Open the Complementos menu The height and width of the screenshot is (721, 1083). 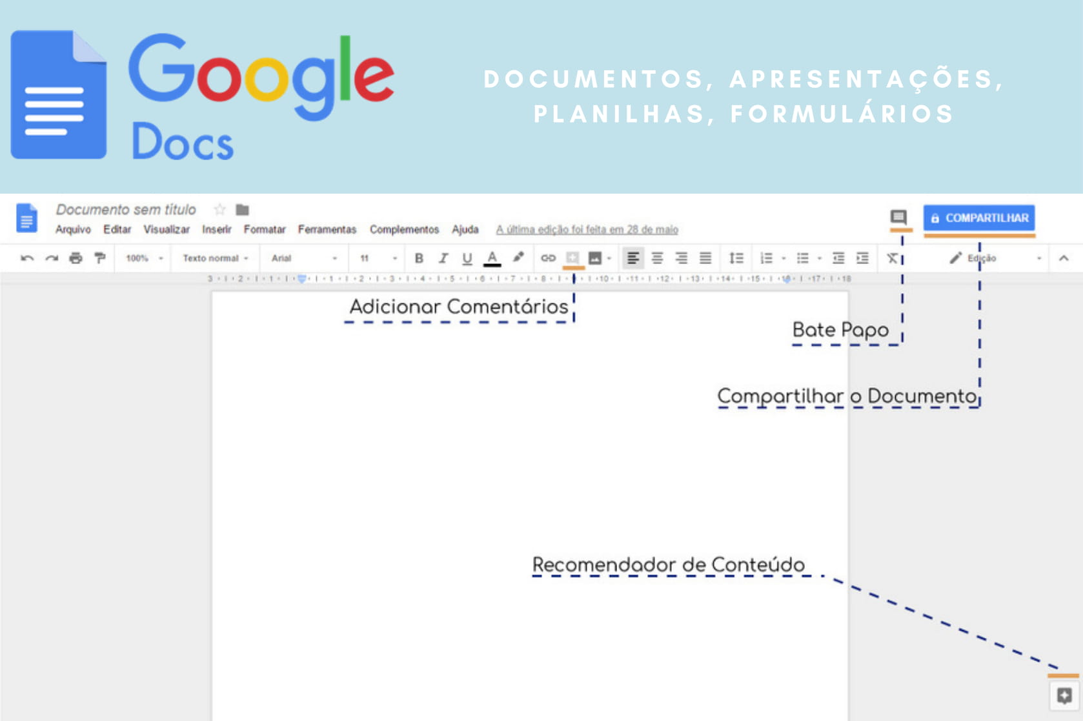pyautogui.click(x=404, y=229)
